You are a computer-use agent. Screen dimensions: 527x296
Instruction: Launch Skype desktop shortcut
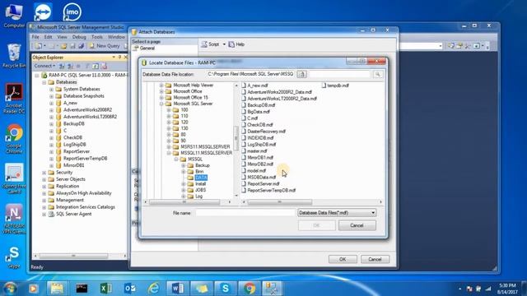(14, 257)
